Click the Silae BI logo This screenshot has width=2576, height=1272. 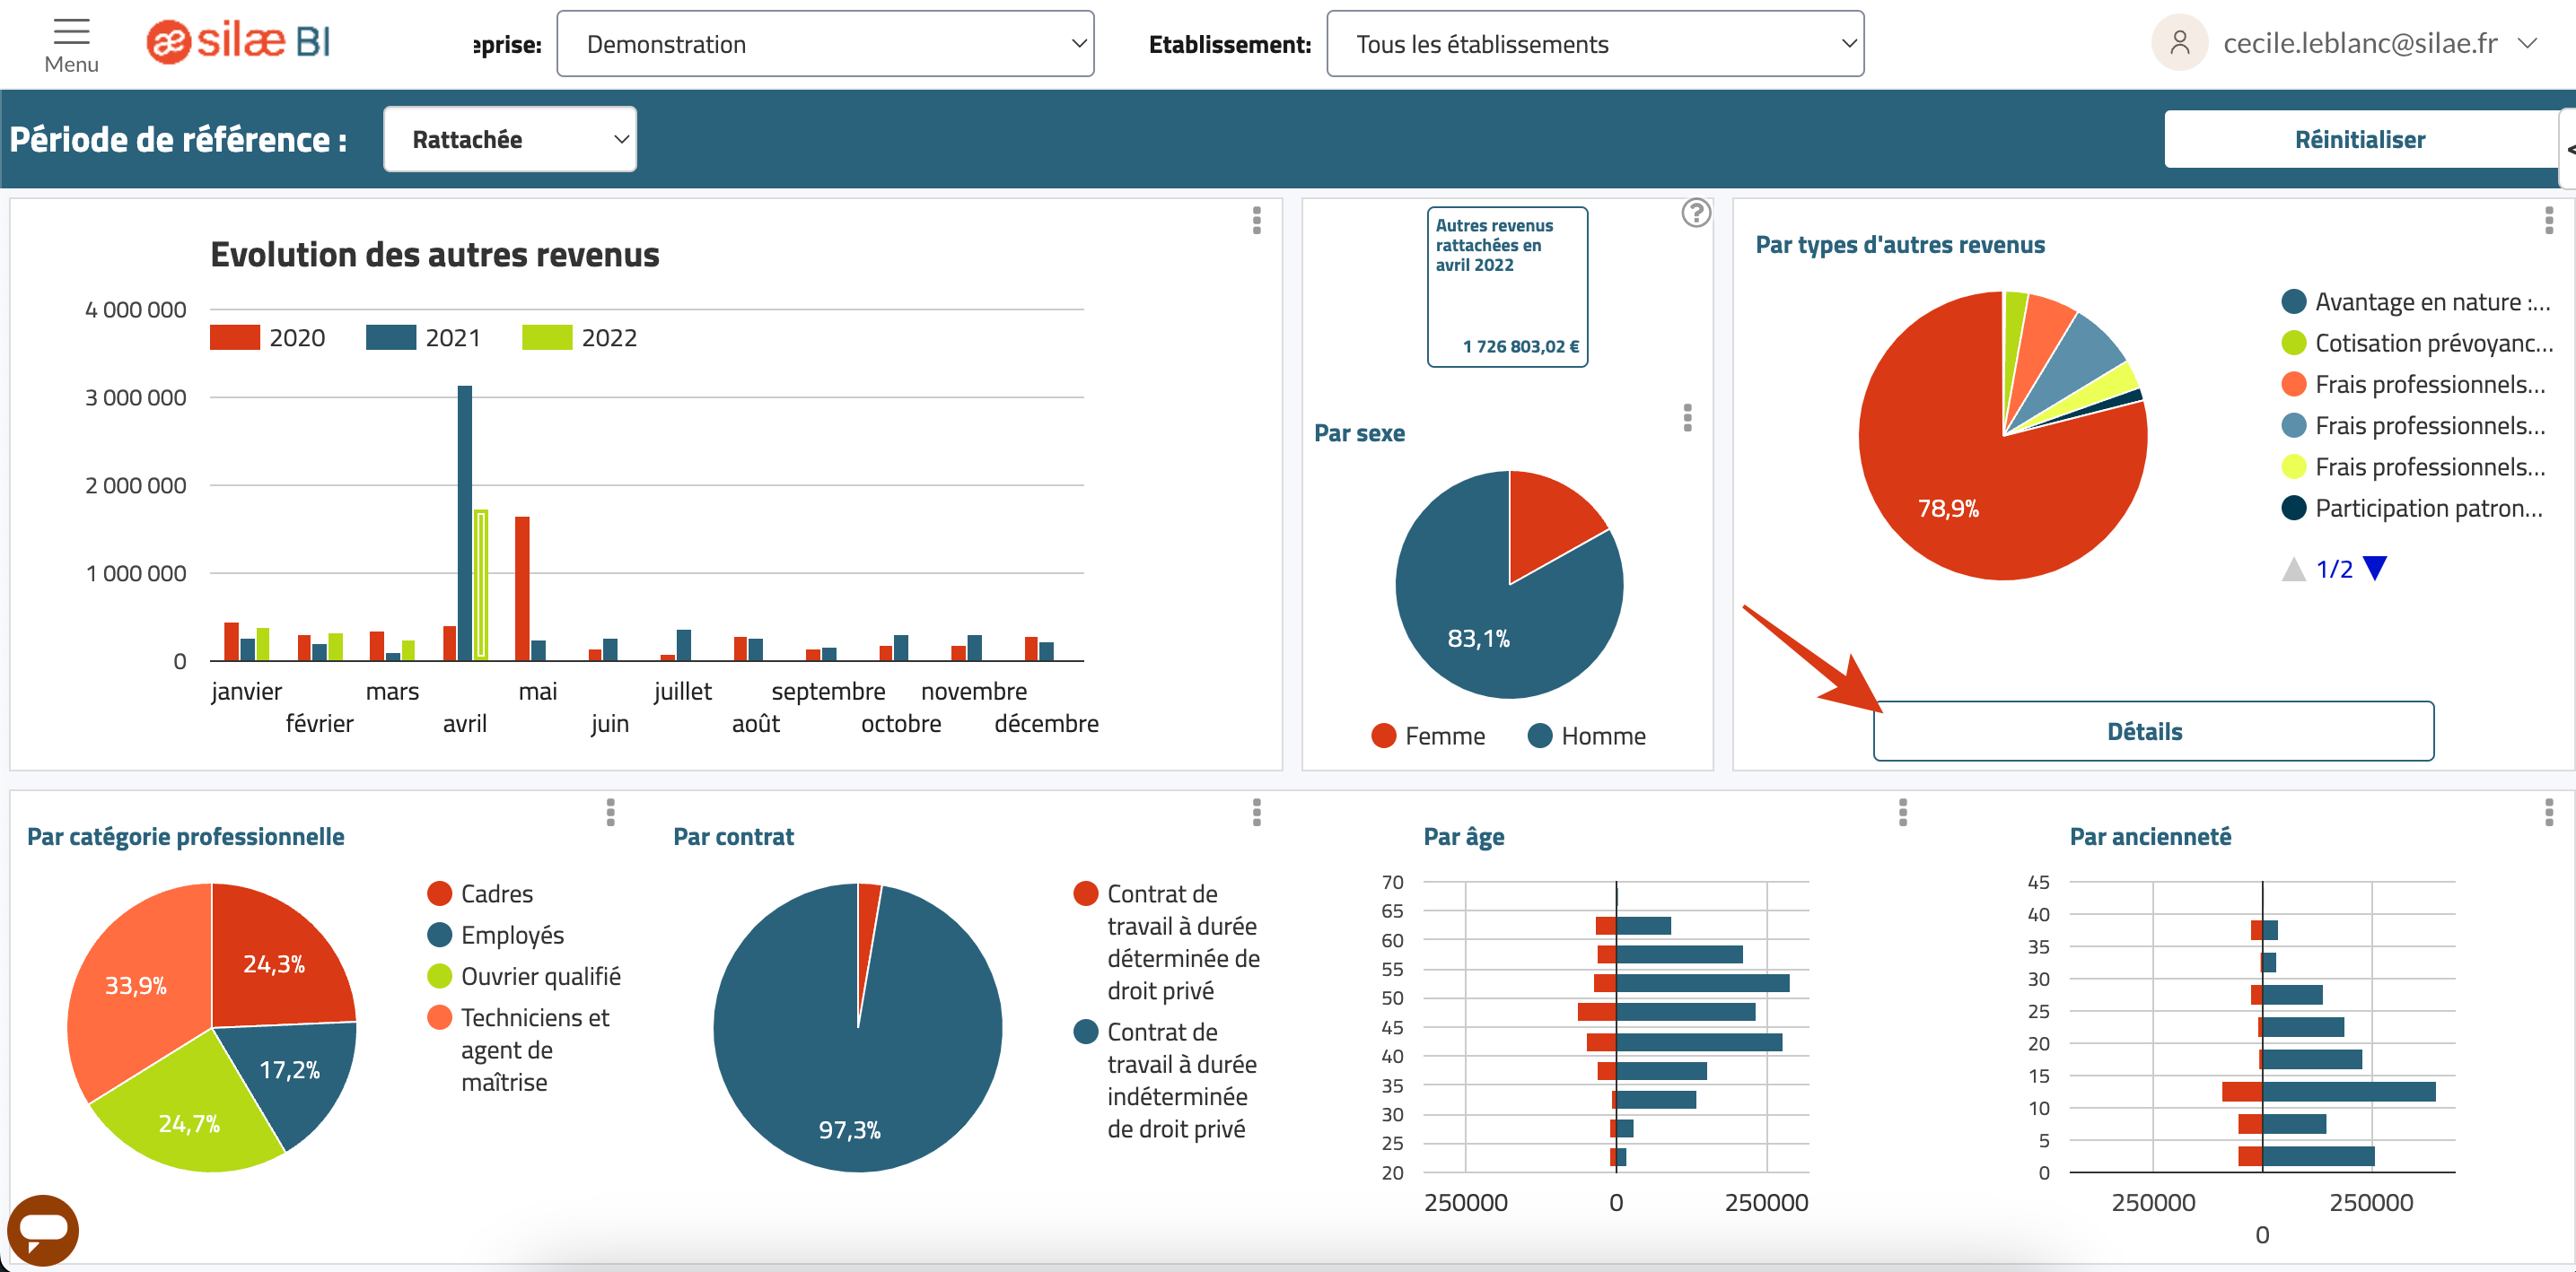click(238, 42)
